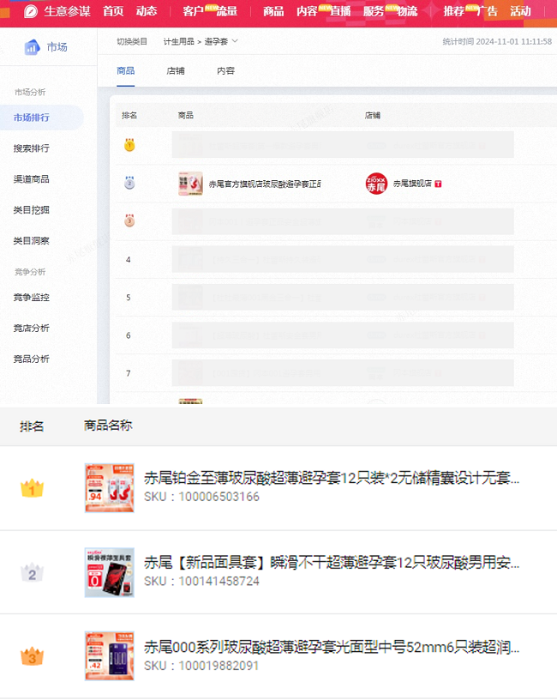Switch to the 商品 tab
This screenshot has height=700, width=557.
(x=126, y=70)
